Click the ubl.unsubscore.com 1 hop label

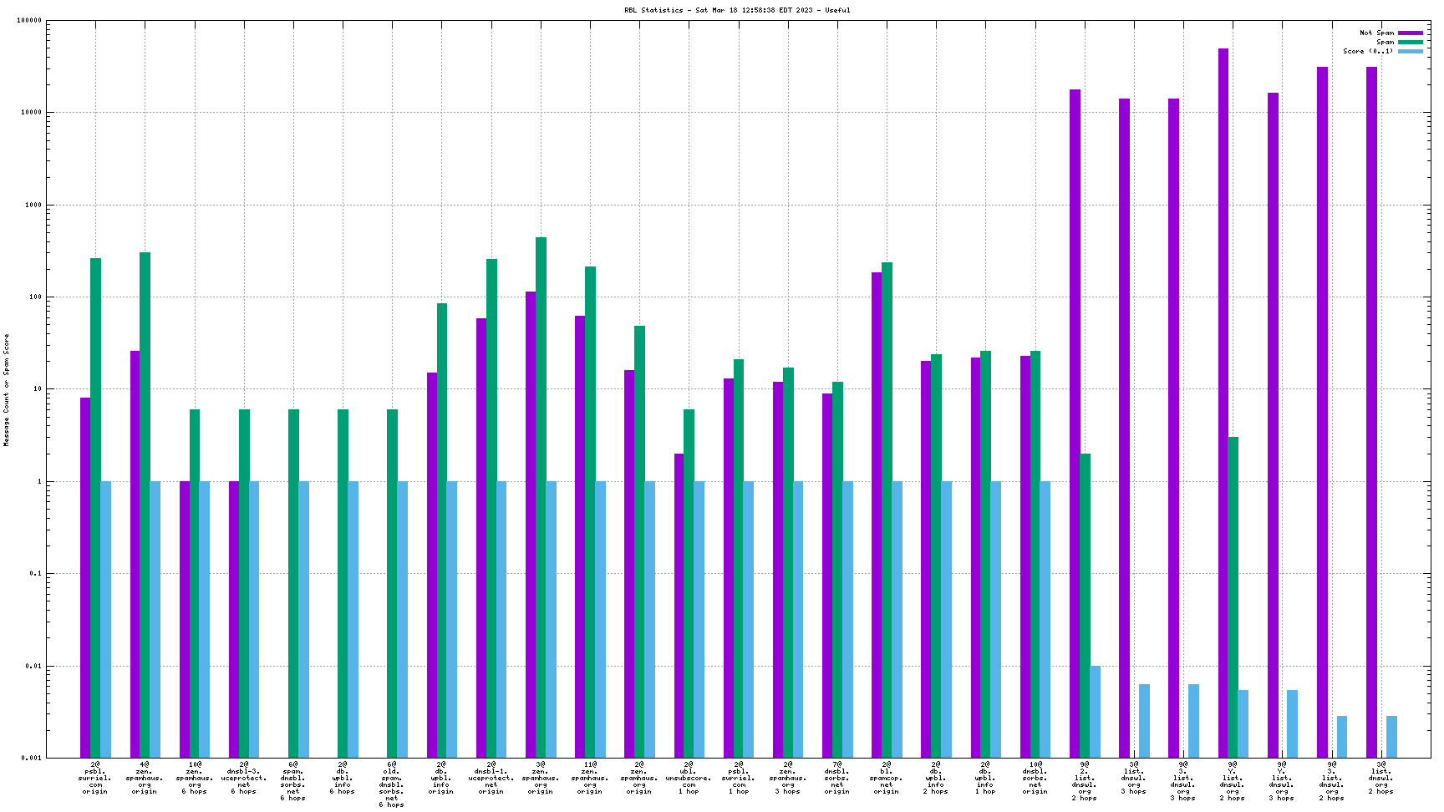(x=689, y=778)
